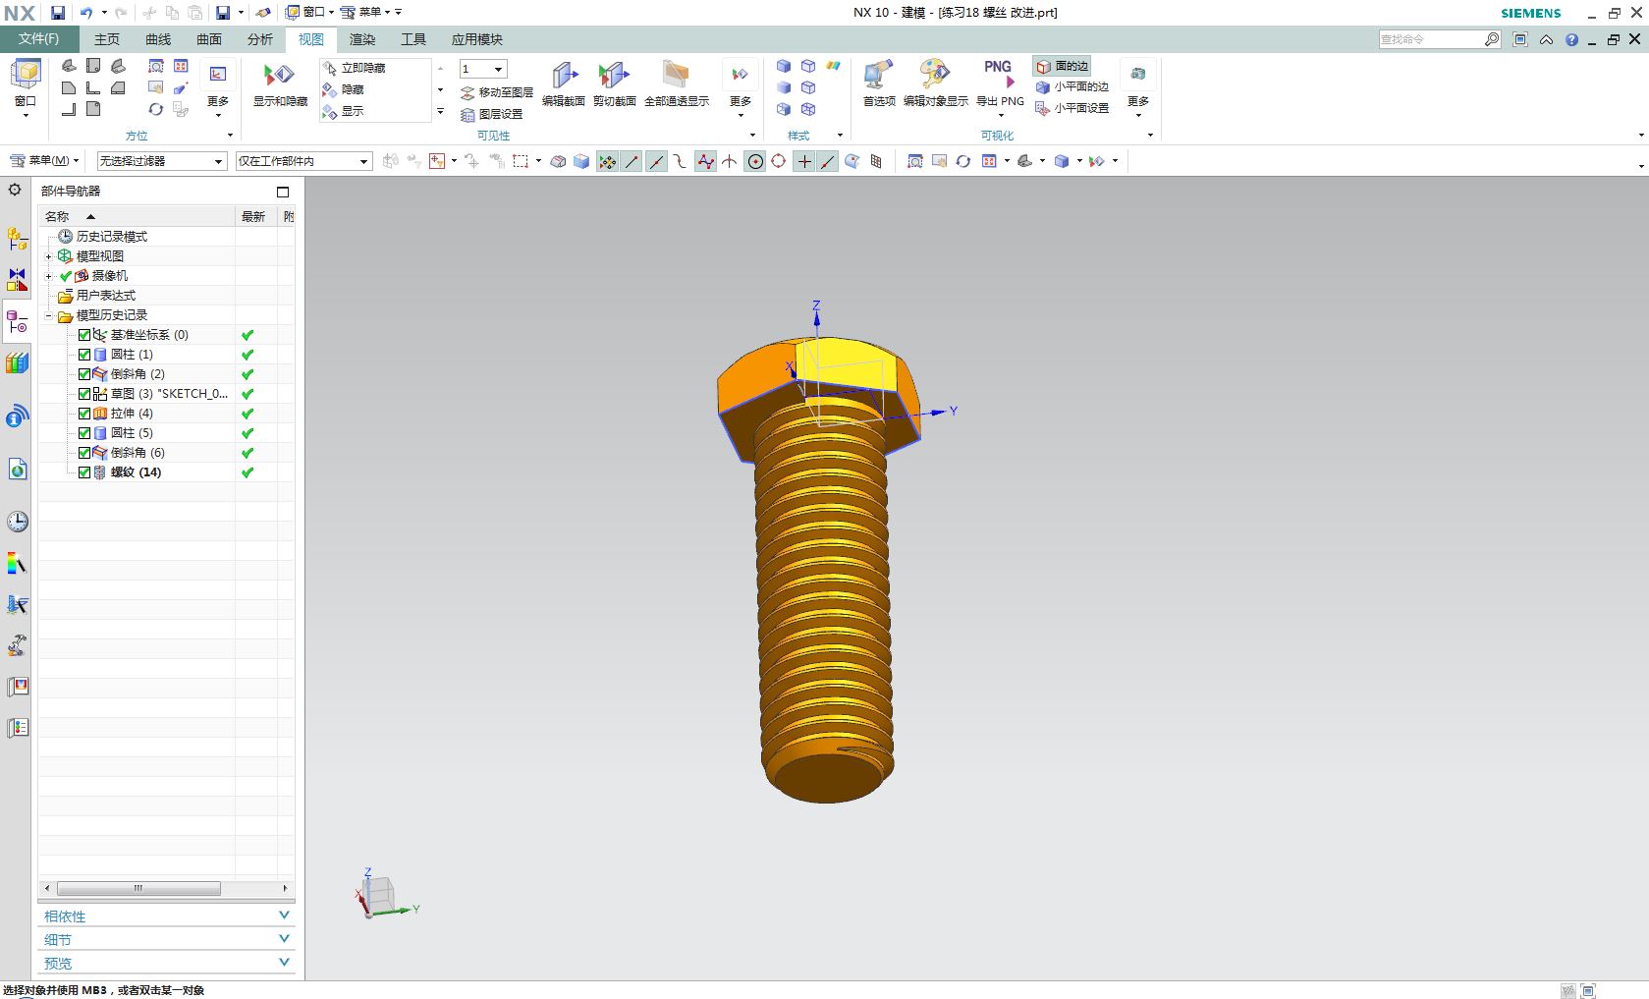Viewport: 1649px width, 999px height.
Task: Switch to the 曲线 tab
Action: coord(158,39)
